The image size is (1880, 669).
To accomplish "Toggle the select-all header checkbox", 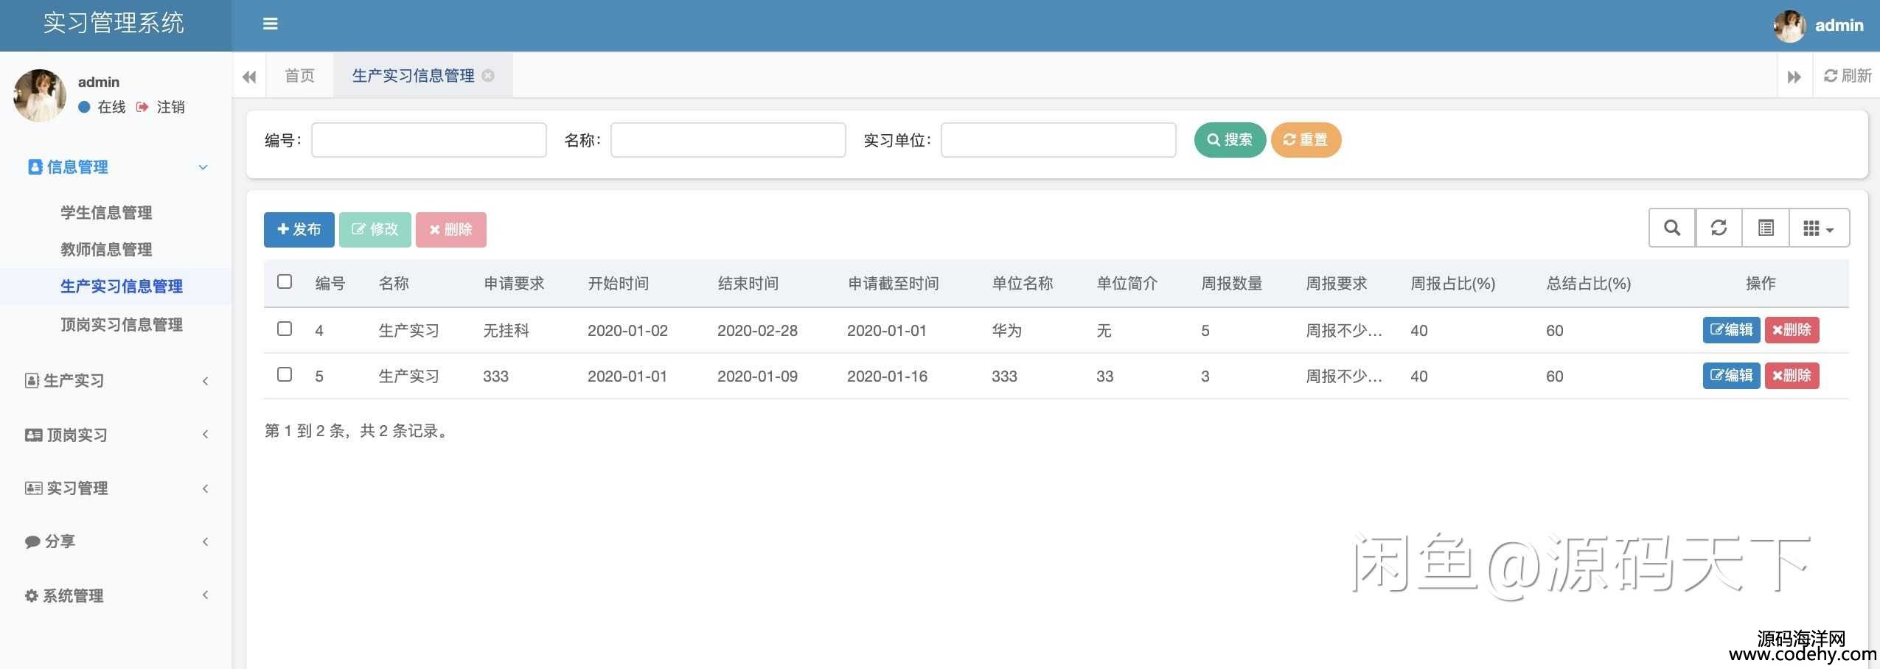I will (285, 281).
